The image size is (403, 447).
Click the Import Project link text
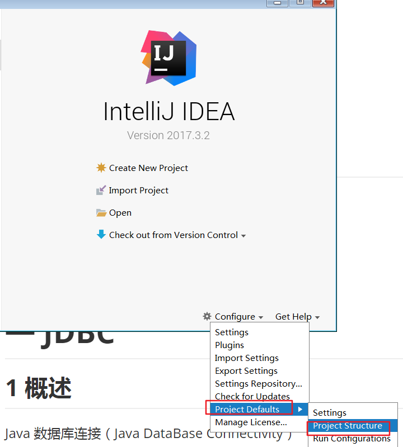coord(138,191)
